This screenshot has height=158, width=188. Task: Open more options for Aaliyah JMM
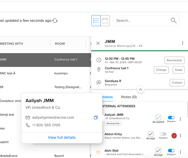pos(180,119)
